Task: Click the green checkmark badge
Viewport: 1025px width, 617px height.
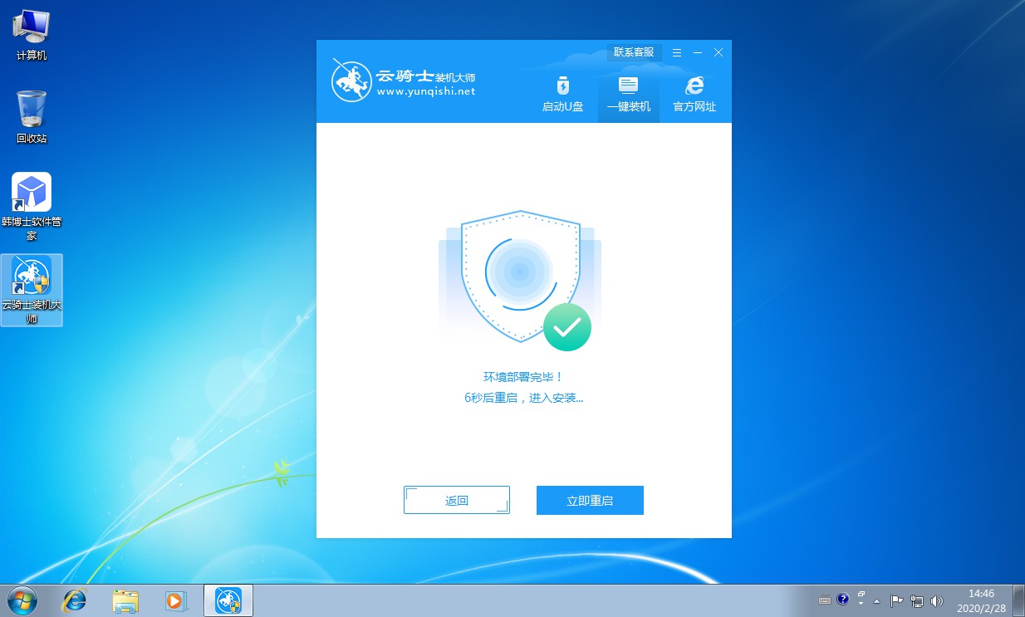Action: click(x=567, y=327)
